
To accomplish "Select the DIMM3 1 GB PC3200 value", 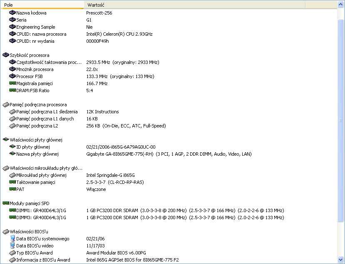I will click(185, 218).
